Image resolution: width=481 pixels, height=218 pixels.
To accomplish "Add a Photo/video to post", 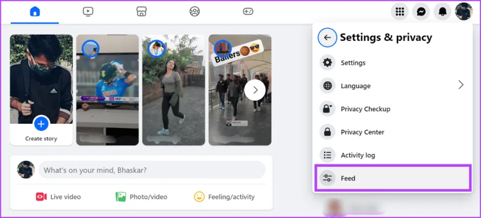I will (141, 196).
